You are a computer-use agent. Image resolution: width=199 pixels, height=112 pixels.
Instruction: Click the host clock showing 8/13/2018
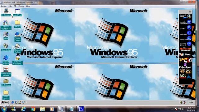tap(191, 109)
